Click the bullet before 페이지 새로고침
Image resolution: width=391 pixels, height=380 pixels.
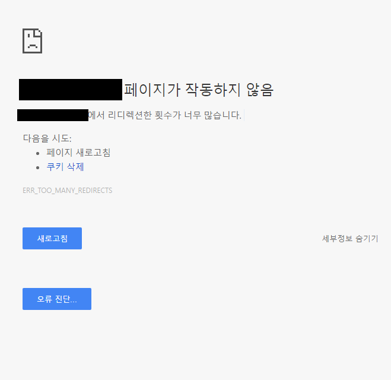(x=38, y=153)
